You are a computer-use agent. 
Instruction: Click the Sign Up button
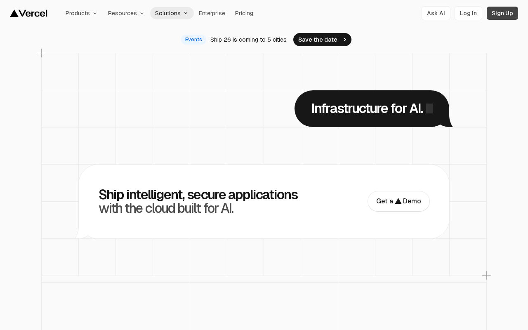click(502, 13)
